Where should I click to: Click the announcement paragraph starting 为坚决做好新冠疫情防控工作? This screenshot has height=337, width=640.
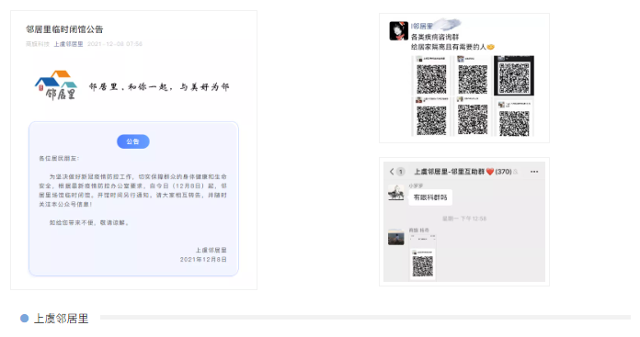pyautogui.click(x=132, y=190)
